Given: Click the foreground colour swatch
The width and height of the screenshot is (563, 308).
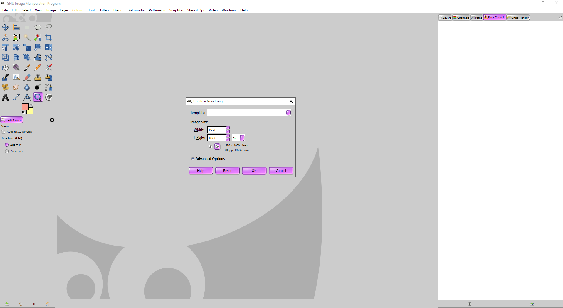Looking at the screenshot, I should [x=25, y=106].
